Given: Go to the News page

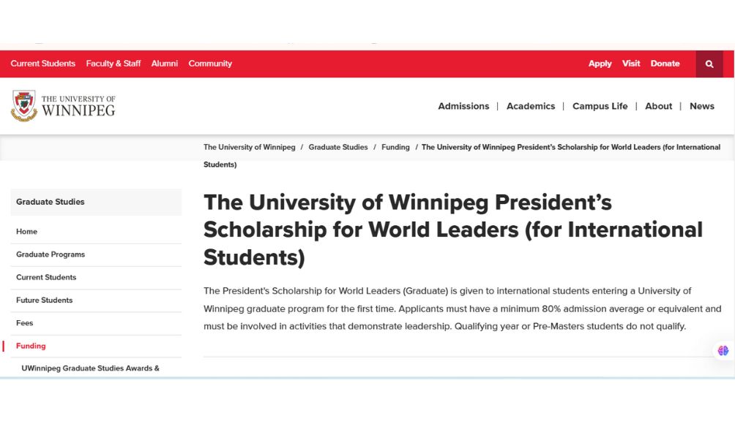Looking at the screenshot, I should (x=701, y=106).
